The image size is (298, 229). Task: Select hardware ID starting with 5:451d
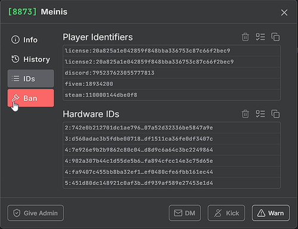[172, 182]
